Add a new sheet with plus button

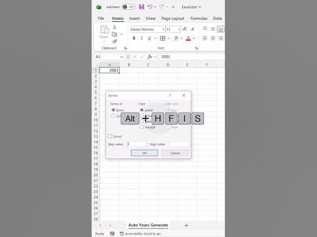point(186,225)
